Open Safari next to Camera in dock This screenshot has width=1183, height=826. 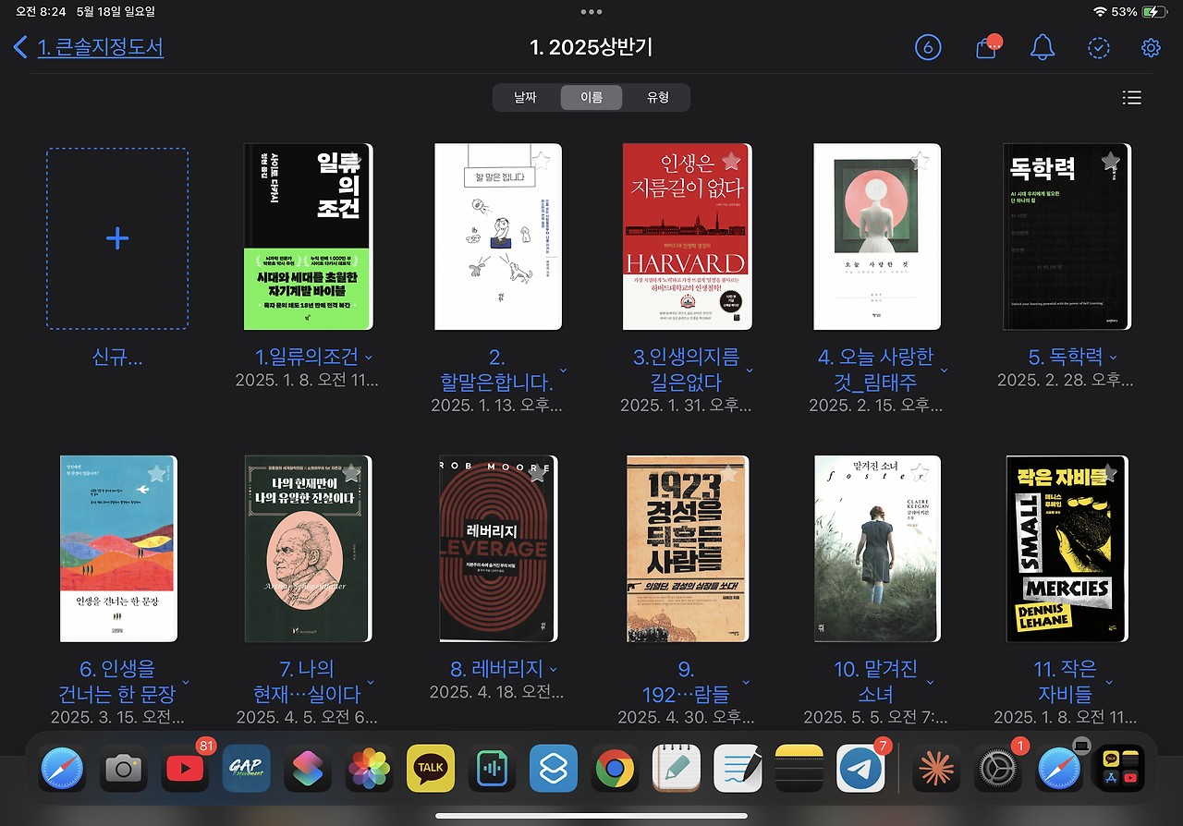point(62,769)
